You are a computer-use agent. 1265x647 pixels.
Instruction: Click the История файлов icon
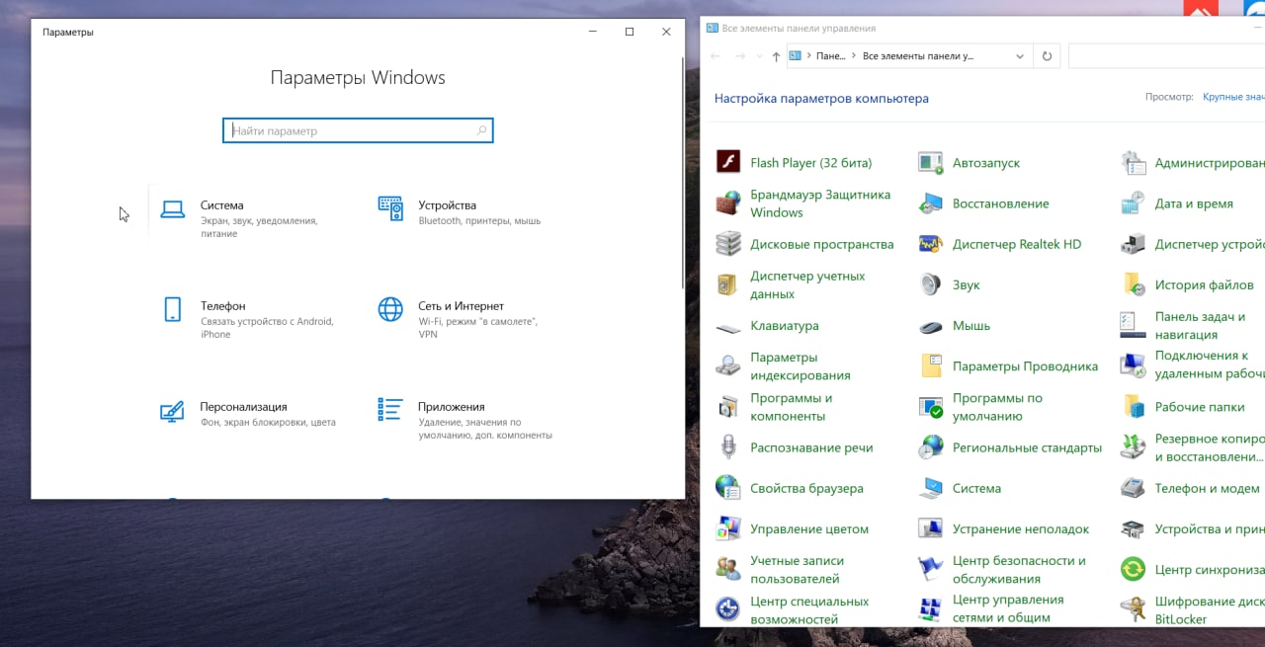coord(1133,284)
